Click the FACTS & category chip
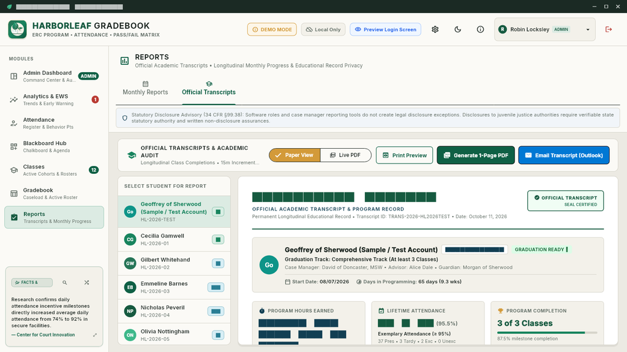 32,282
